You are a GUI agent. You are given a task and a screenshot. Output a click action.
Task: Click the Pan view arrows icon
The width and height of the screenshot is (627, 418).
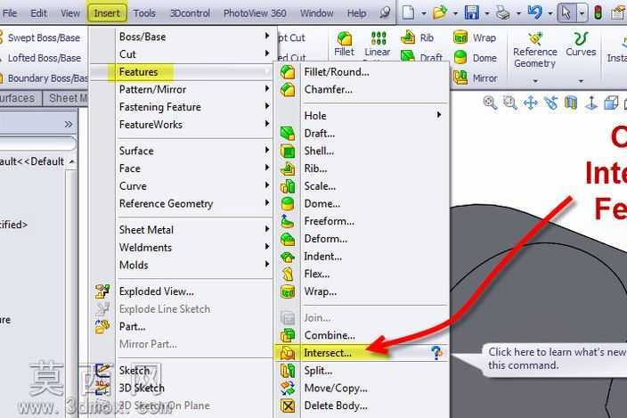(x=531, y=102)
